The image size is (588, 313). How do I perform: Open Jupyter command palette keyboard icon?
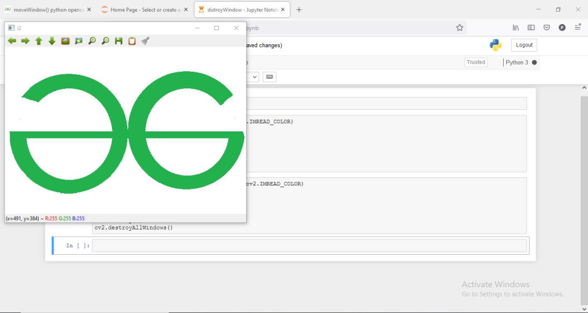tap(269, 77)
